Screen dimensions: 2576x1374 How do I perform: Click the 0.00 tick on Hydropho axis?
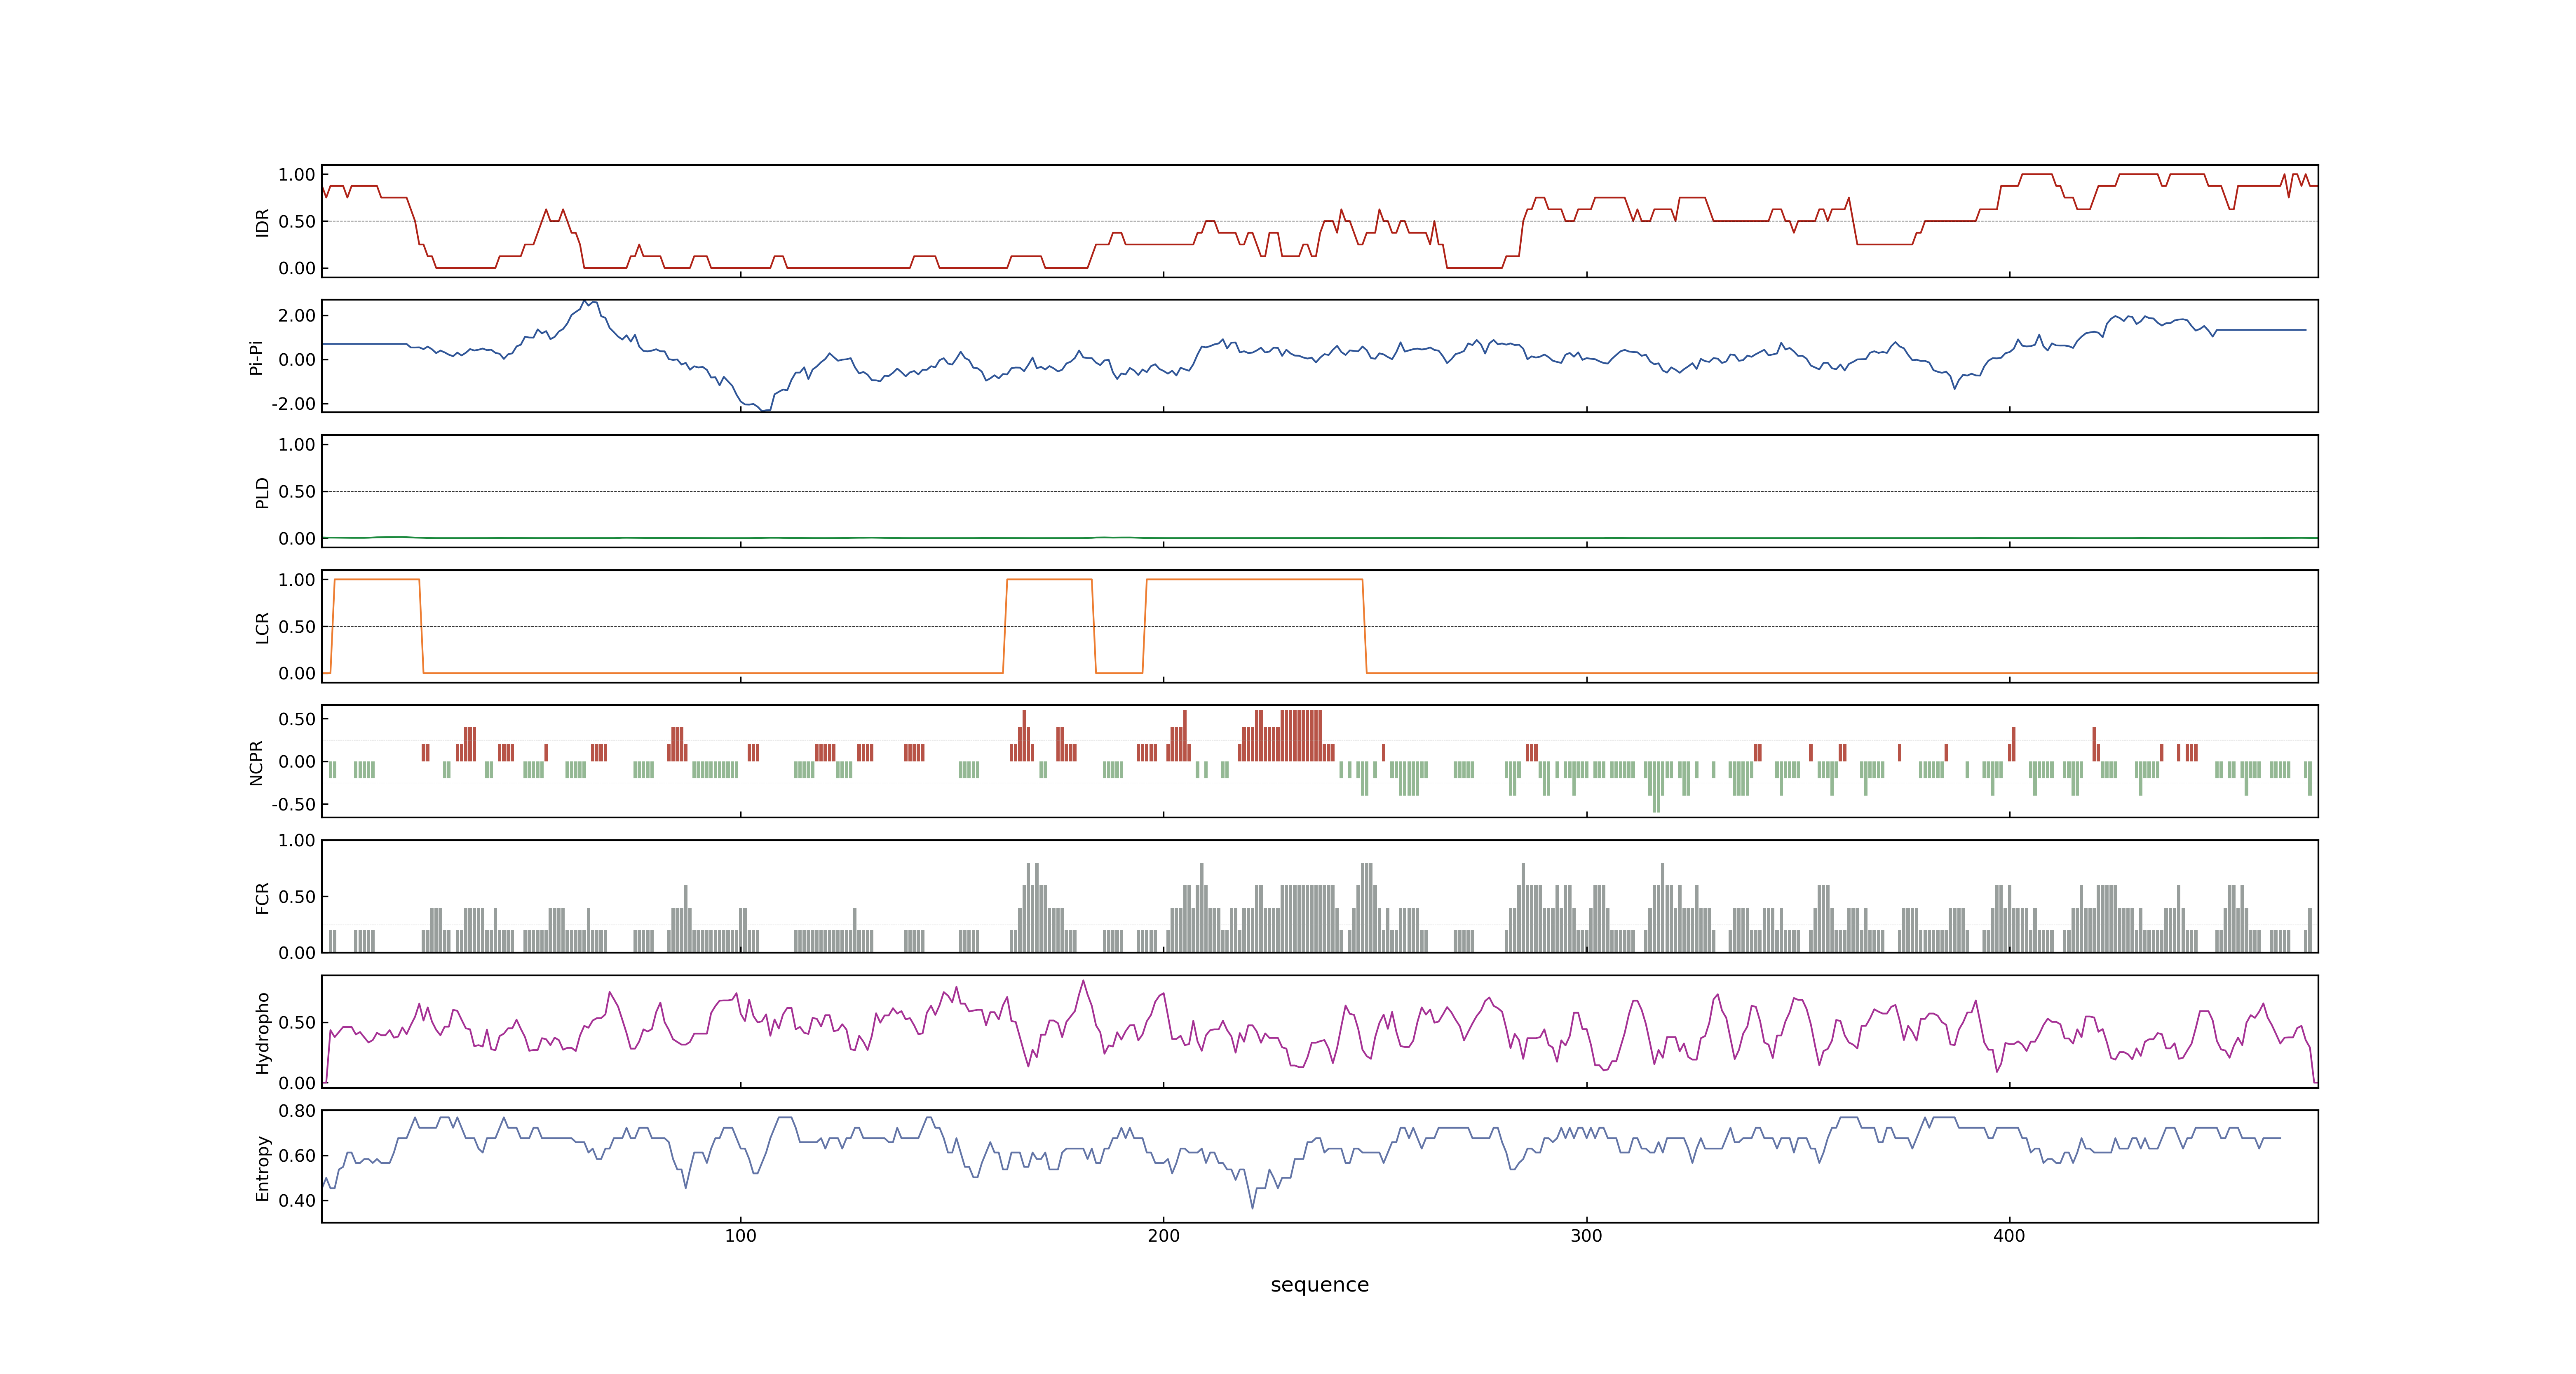pos(297,1083)
